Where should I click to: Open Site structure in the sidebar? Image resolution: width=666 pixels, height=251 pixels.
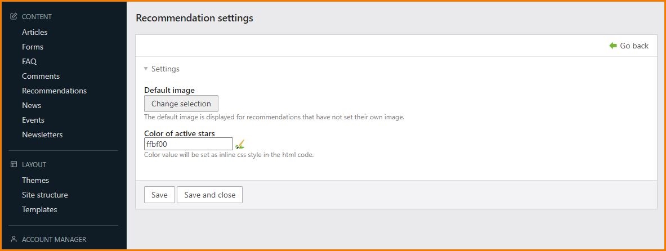point(45,195)
